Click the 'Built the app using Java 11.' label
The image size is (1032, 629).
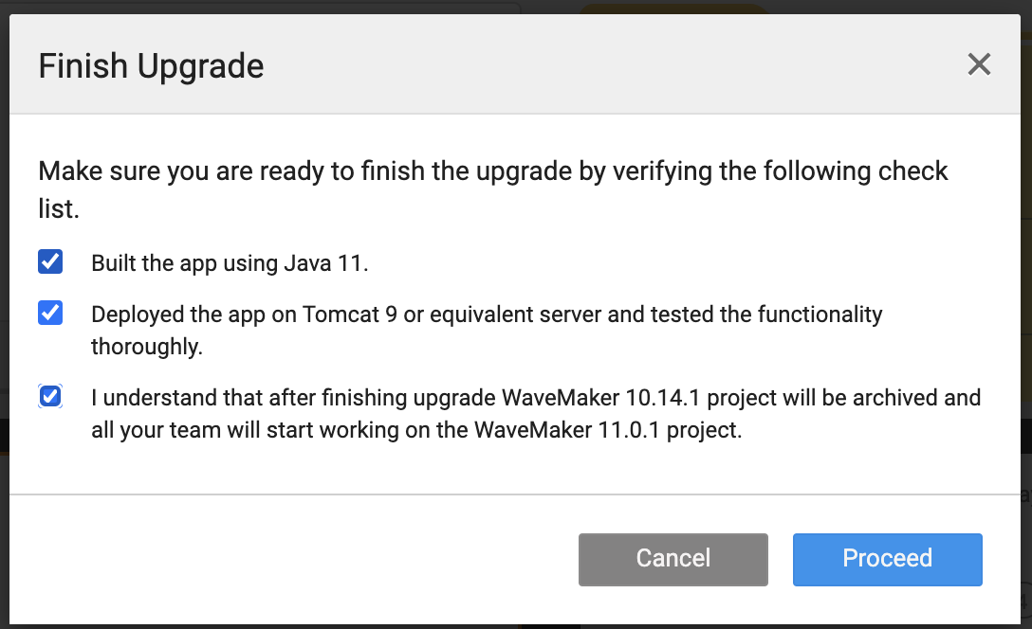[x=230, y=263]
